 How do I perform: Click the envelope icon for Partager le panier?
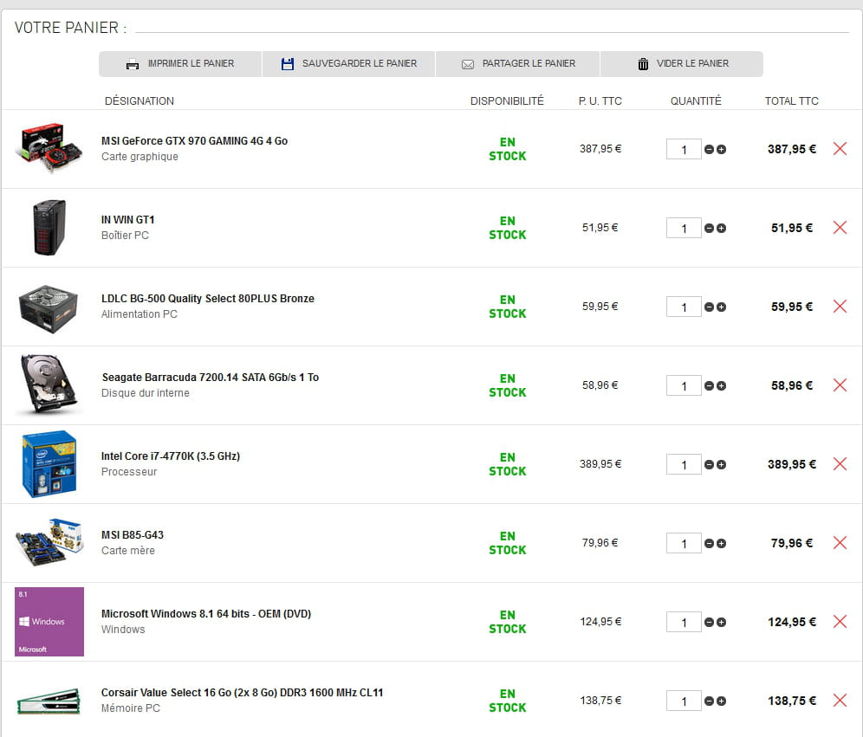coord(468,64)
